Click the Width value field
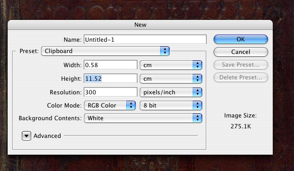 tap(110, 65)
